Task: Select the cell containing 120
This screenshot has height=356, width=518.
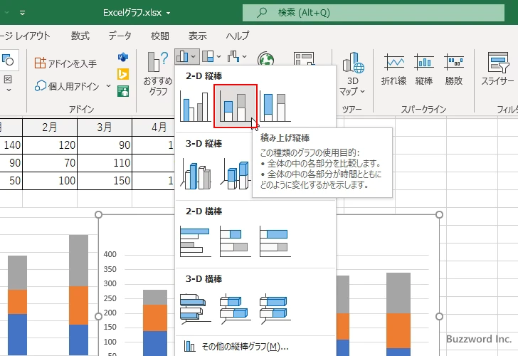Action: 50,145
